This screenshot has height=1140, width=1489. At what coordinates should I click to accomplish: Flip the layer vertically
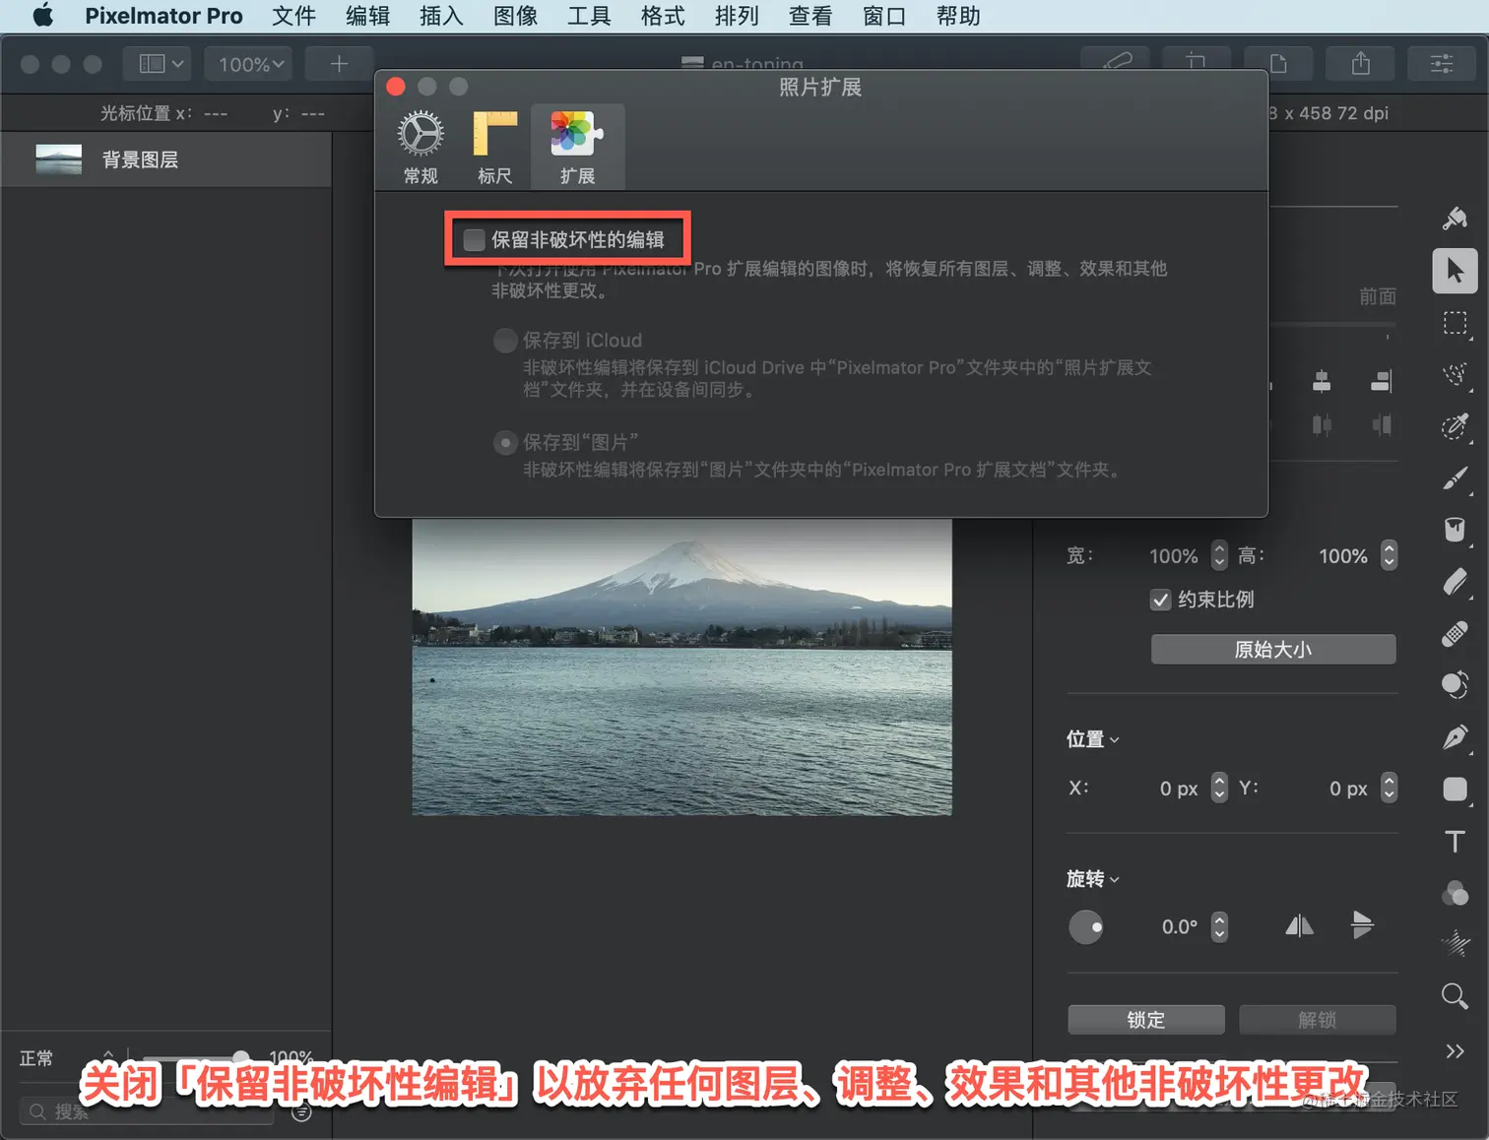tap(1362, 925)
